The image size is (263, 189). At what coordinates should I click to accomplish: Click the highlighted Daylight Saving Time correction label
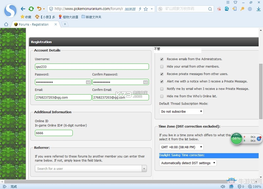click(182, 155)
